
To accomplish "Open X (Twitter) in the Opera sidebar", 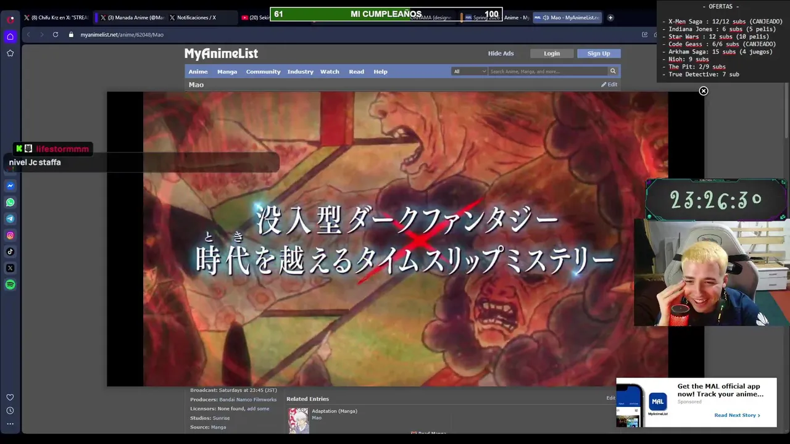I will coord(10,268).
